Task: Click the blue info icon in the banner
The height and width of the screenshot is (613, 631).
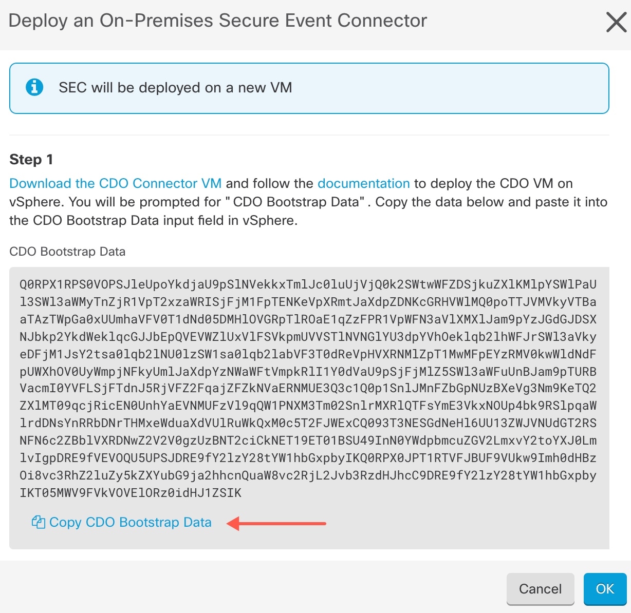Action: point(33,87)
